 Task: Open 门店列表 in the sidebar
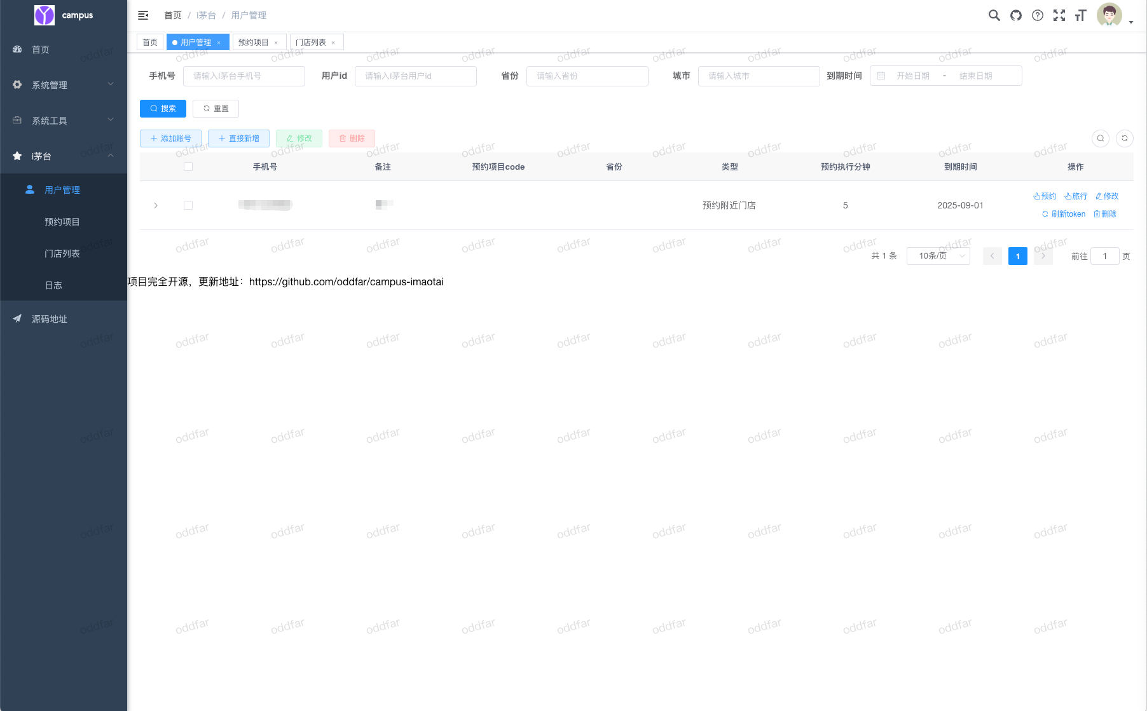point(64,254)
